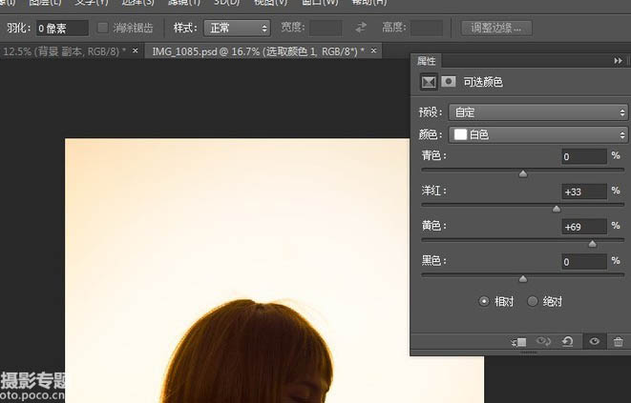Collapse the Properties panel with double arrows
This screenshot has width=631, height=403.
[x=618, y=60]
